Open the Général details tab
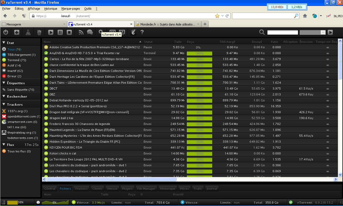 (x=50, y=189)
